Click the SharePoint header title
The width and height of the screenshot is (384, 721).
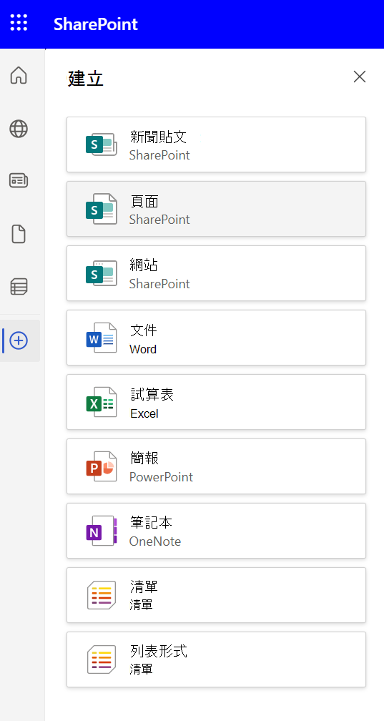(96, 24)
